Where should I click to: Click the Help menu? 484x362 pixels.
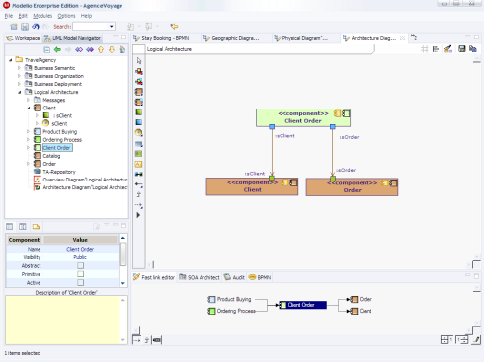point(86,16)
